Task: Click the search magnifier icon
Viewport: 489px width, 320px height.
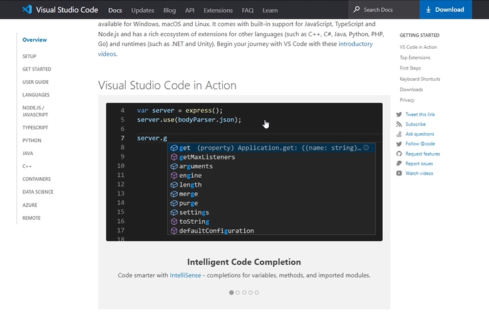Action: click(357, 9)
